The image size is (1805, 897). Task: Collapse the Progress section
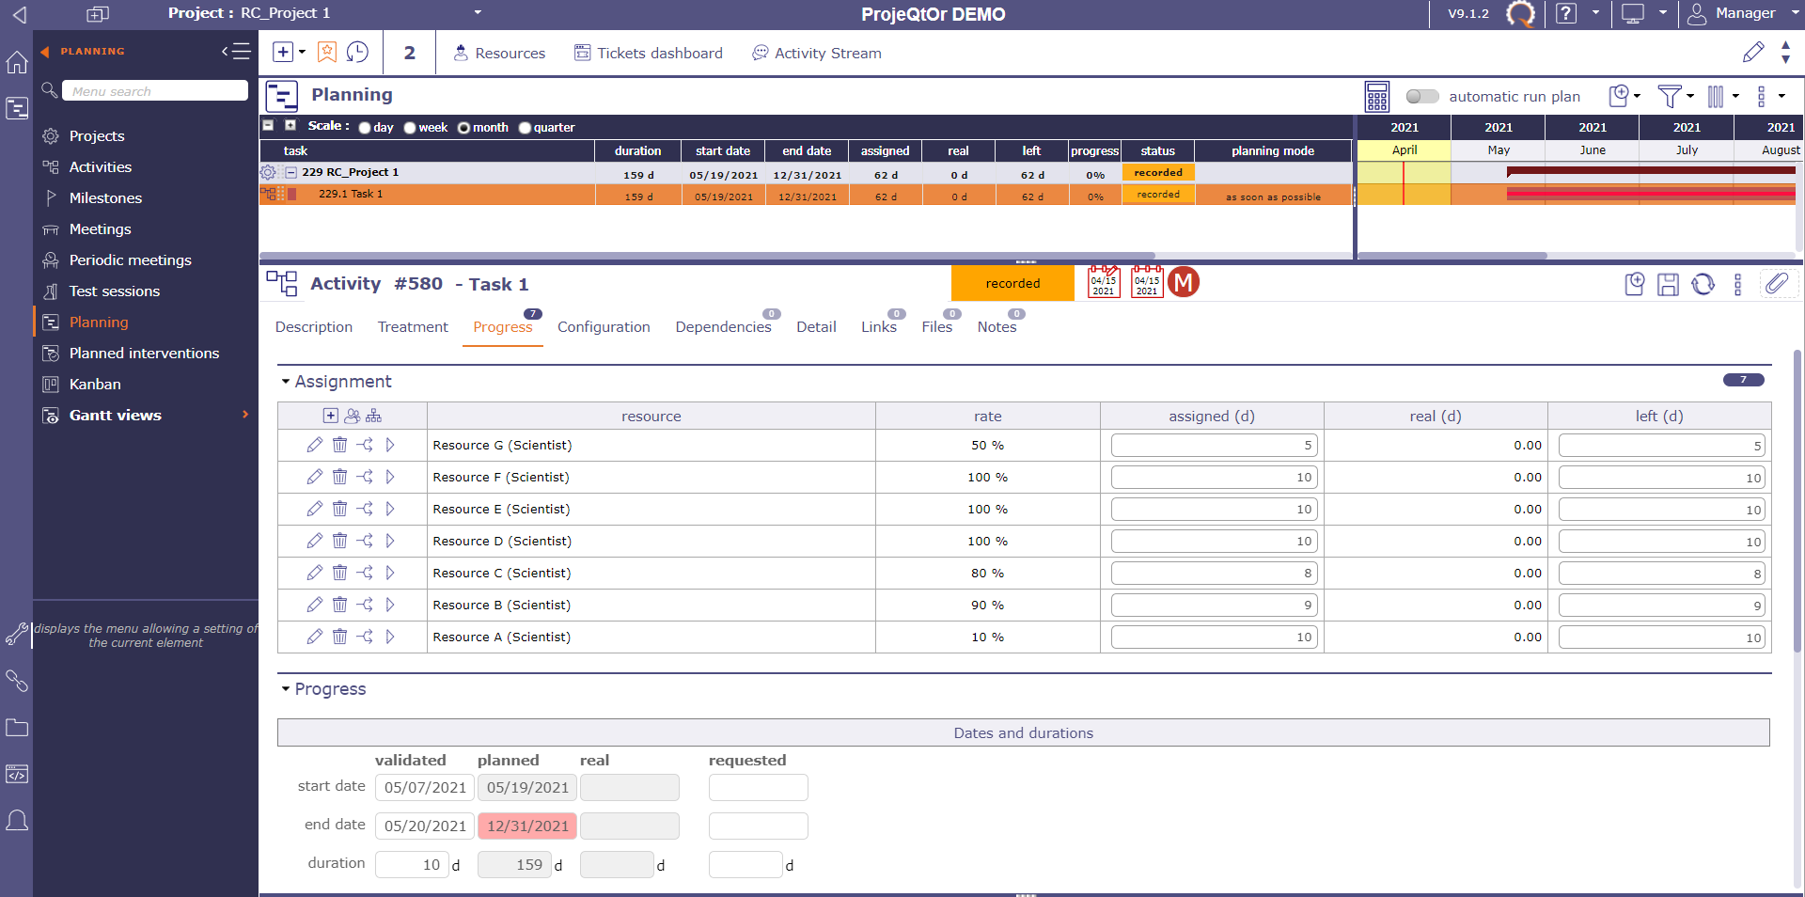286,689
